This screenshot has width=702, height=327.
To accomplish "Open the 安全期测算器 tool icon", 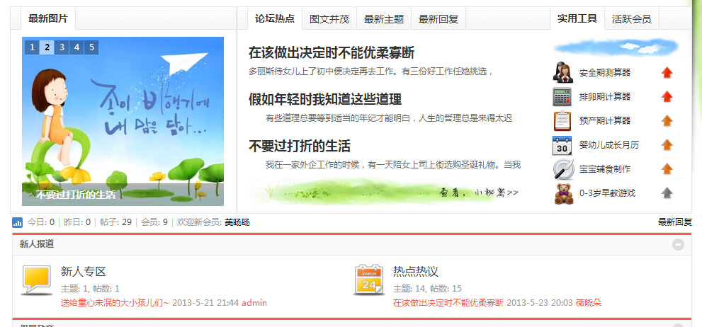I will pos(562,72).
